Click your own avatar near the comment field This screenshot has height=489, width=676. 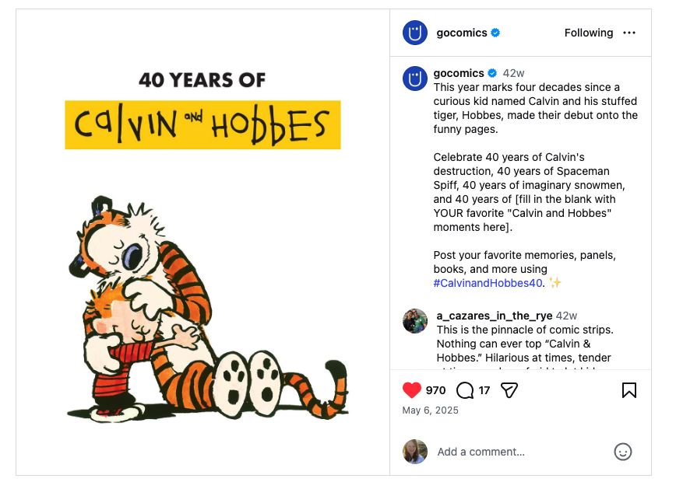point(415,452)
